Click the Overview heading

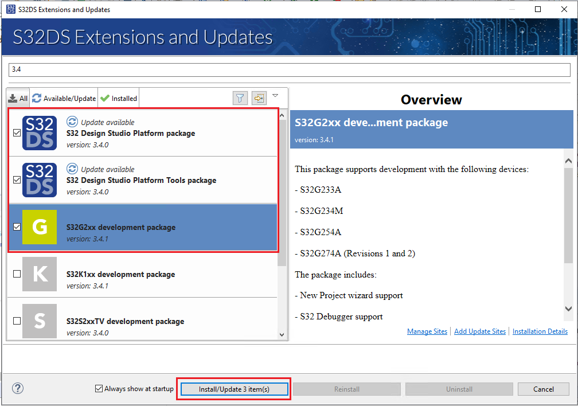[431, 100]
